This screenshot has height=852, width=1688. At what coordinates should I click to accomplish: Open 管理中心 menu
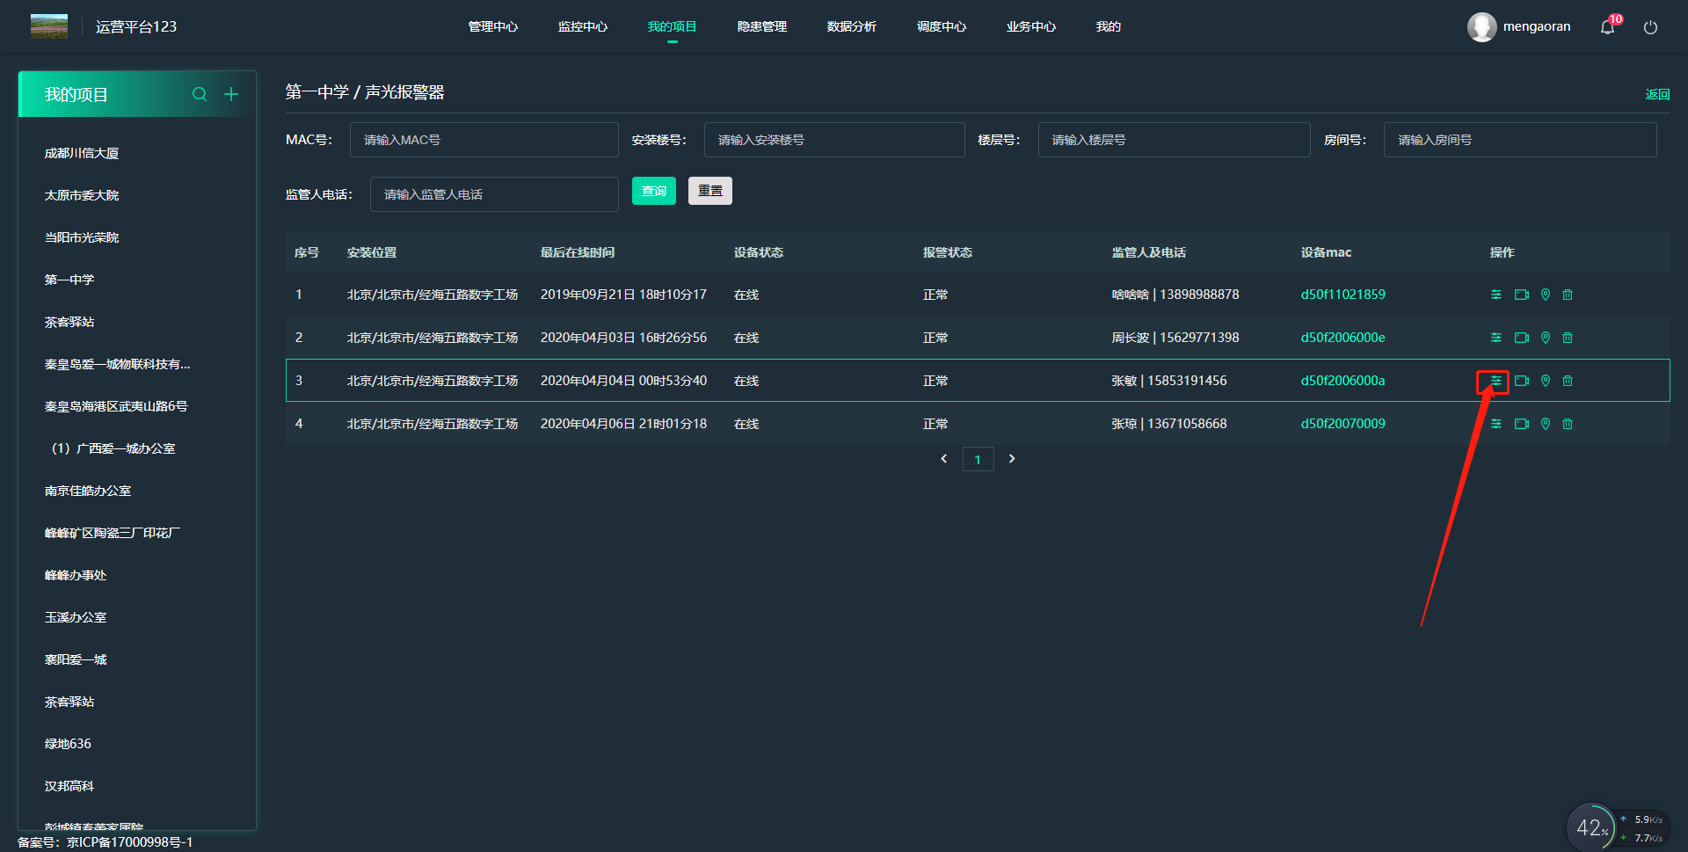coord(493,26)
